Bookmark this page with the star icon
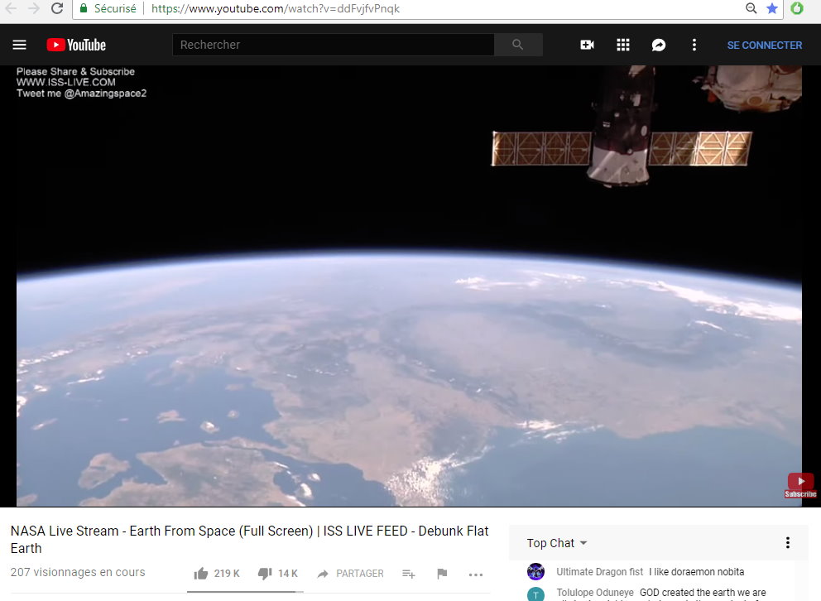 [772, 8]
